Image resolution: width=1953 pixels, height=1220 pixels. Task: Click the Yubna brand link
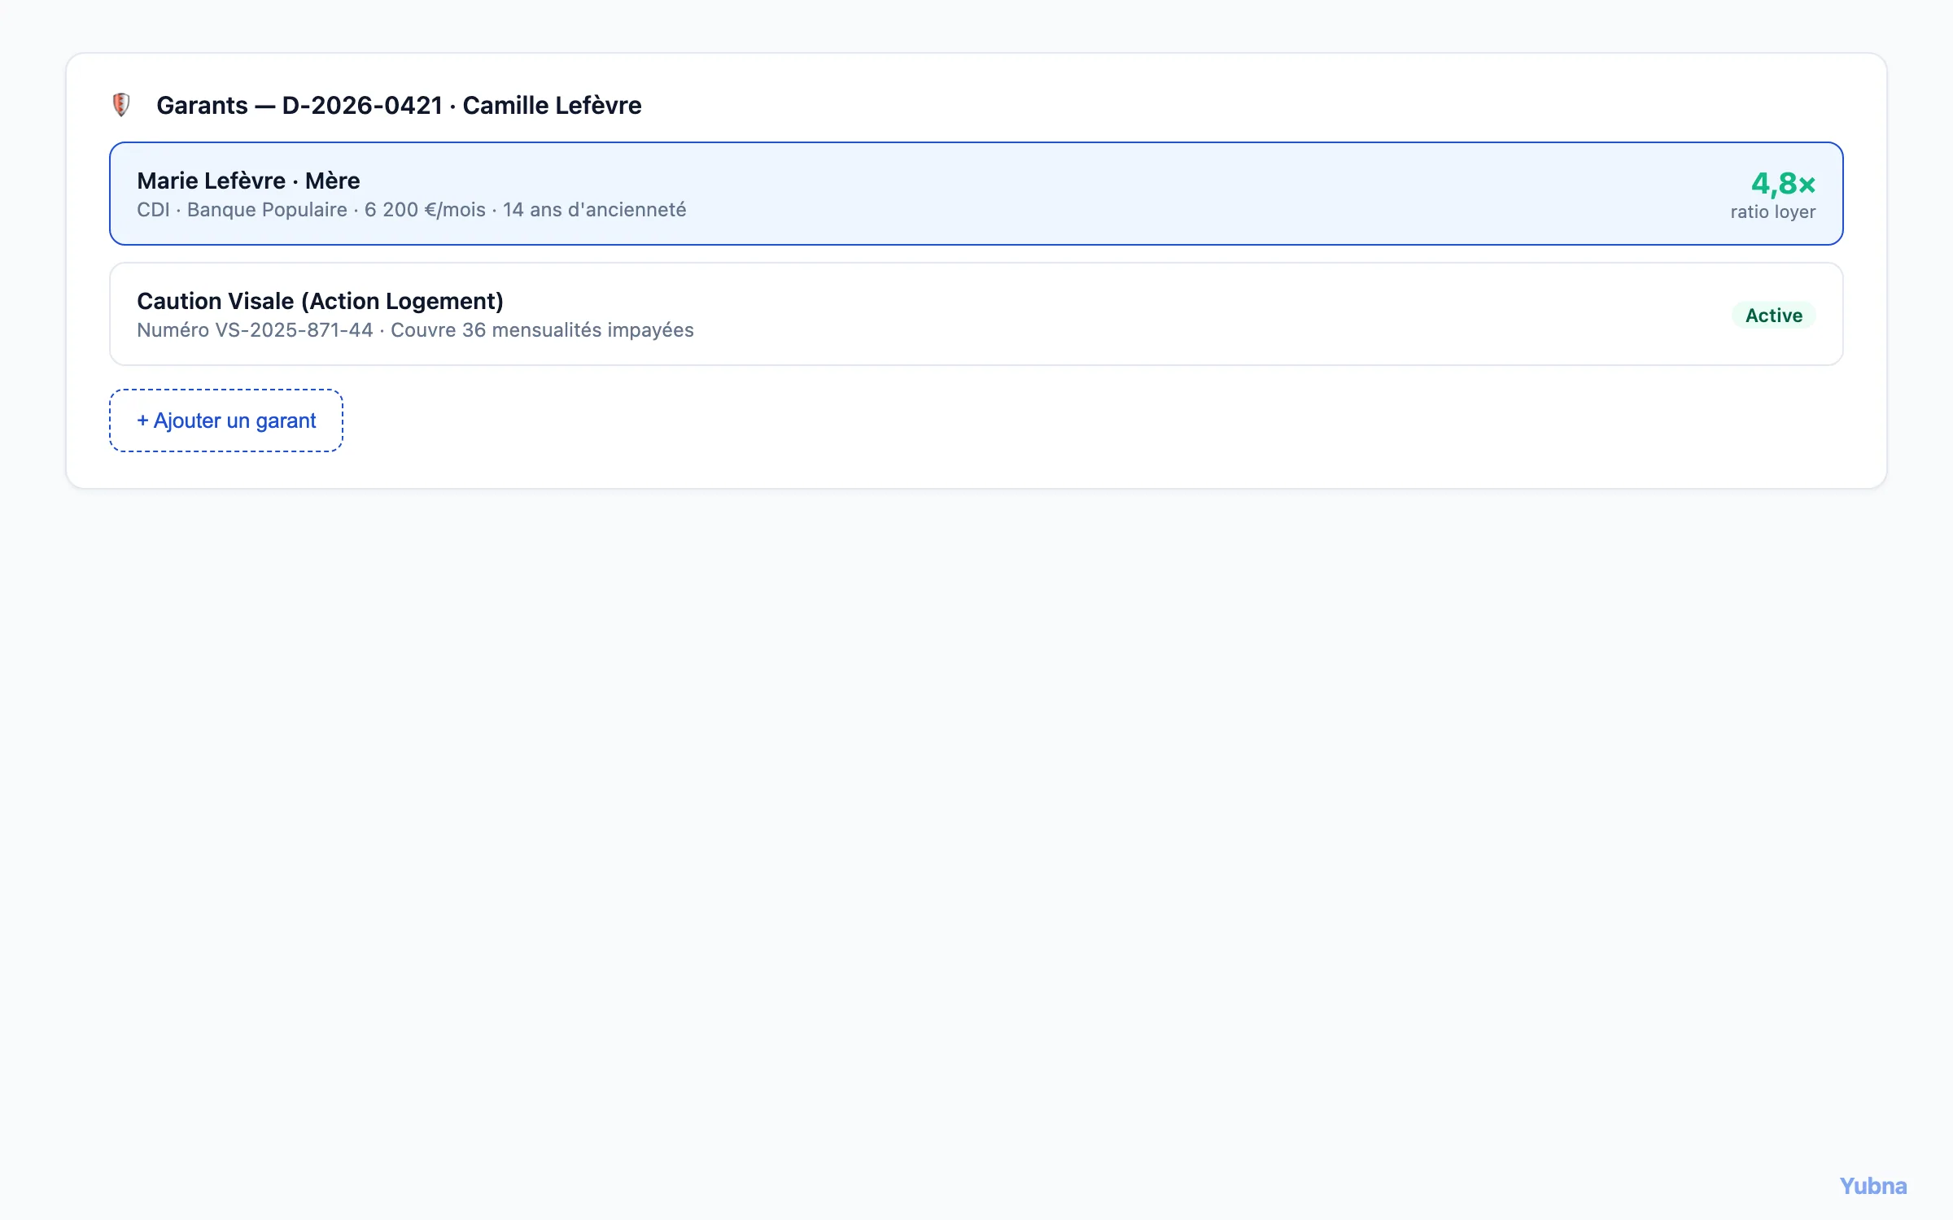point(1872,1186)
